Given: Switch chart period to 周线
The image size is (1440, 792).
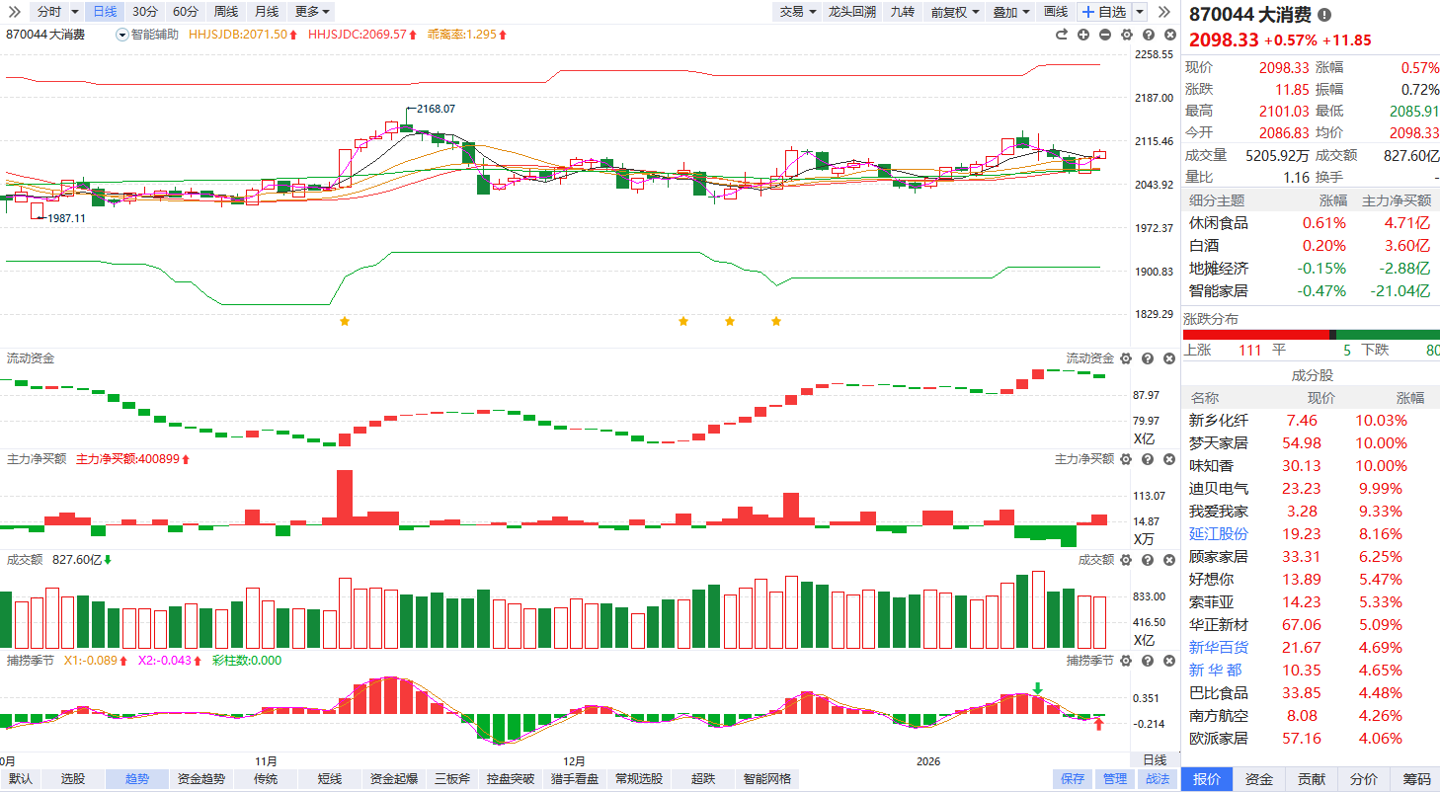Looking at the screenshot, I should coord(226,12).
